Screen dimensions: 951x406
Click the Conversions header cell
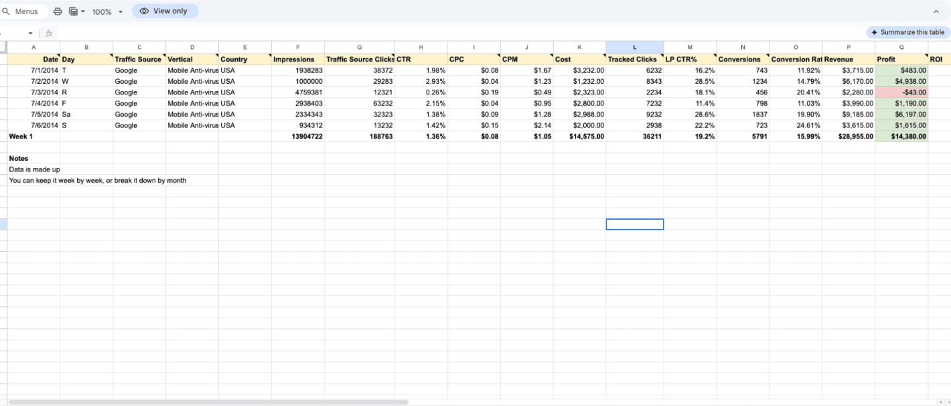pyautogui.click(x=743, y=59)
